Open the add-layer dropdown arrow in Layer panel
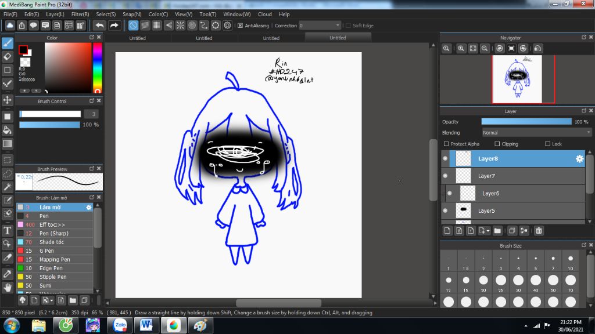The width and height of the screenshot is (595, 334). [x=488, y=231]
